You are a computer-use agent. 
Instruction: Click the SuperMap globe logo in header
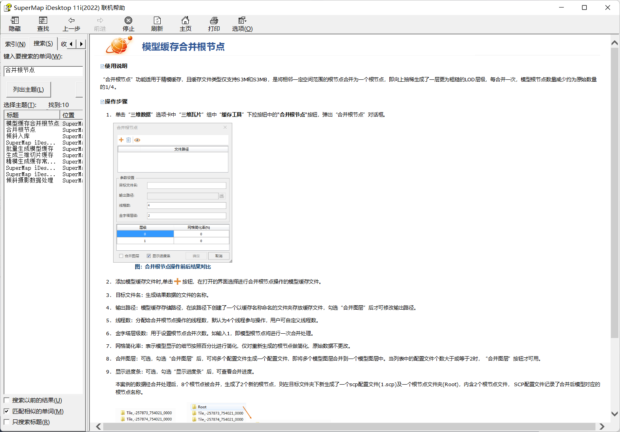119,45
